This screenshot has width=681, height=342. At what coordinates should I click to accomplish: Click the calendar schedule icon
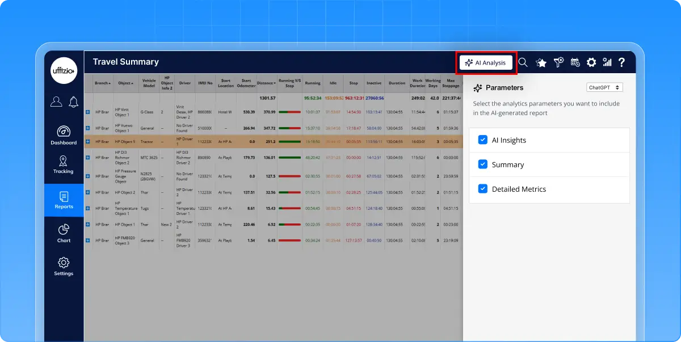point(575,62)
